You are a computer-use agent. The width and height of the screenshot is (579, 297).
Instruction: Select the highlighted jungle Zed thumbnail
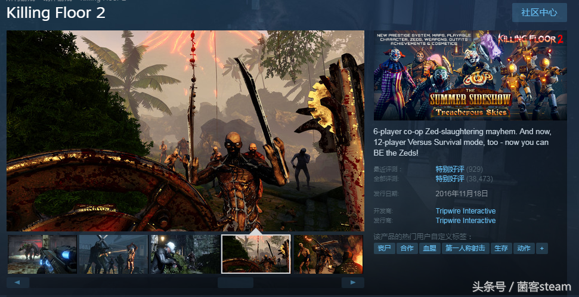[x=256, y=254]
